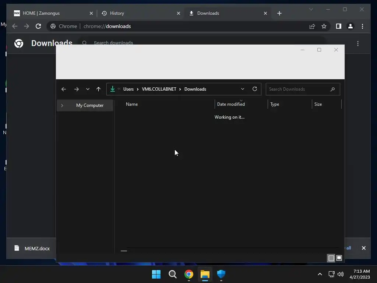Screen dimensions: 377x283
Task: Open Windows Security shield on taskbar
Action: point(221,274)
